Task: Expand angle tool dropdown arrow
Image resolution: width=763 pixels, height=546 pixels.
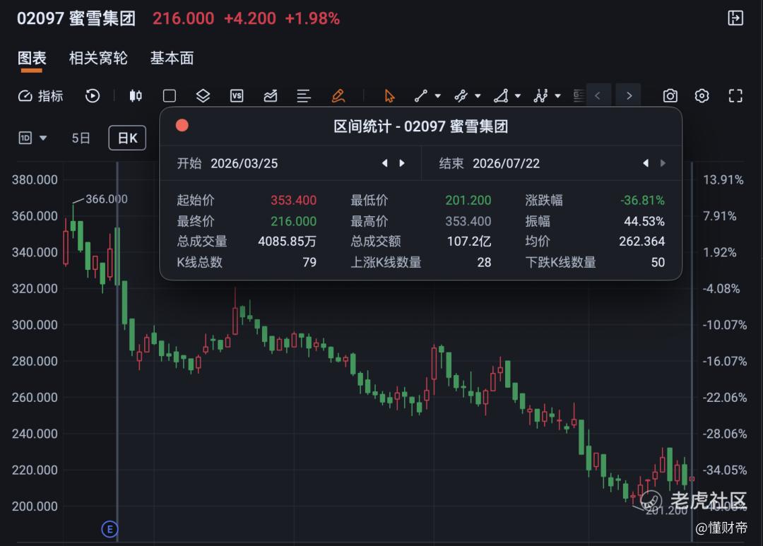Action: (518, 96)
